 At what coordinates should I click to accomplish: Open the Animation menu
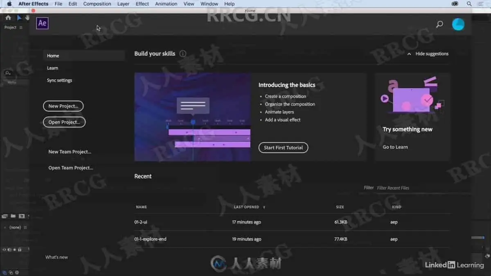click(166, 4)
